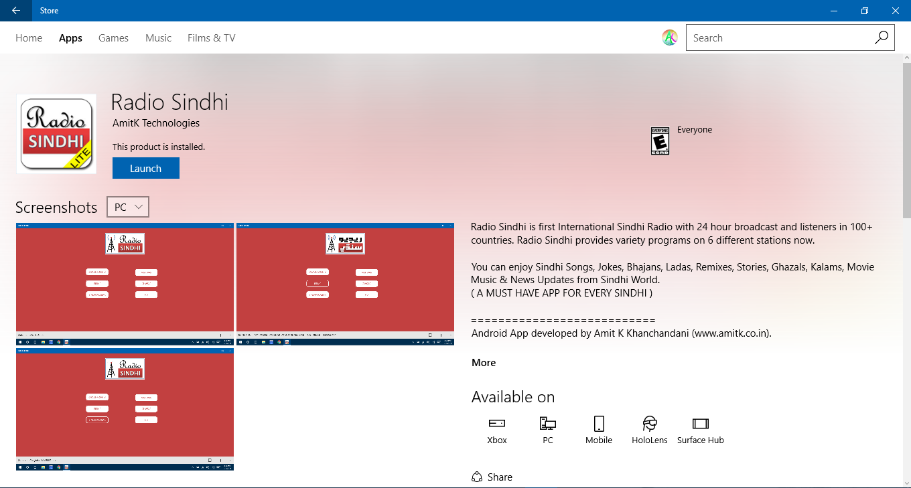This screenshot has width=911, height=488.
Task: Open the first Radio Sindhi screenshot
Action: [x=125, y=284]
